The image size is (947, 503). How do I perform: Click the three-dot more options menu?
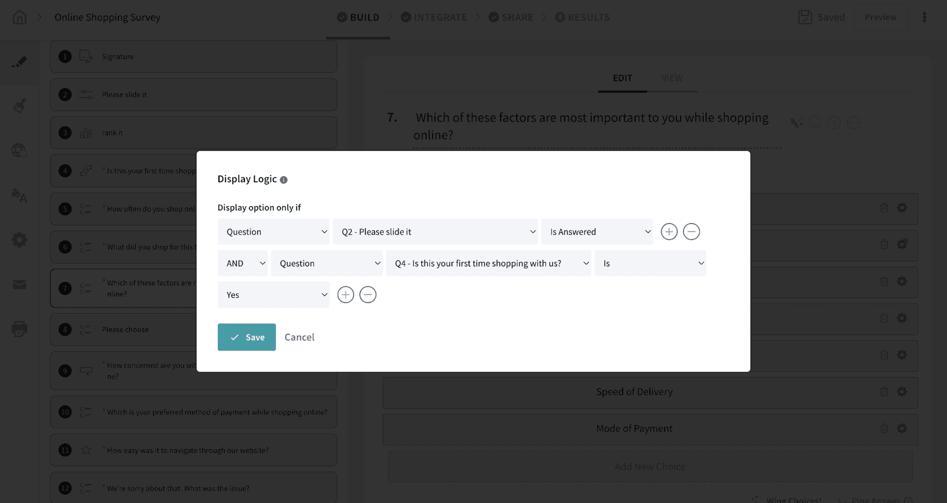[x=925, y=17]
